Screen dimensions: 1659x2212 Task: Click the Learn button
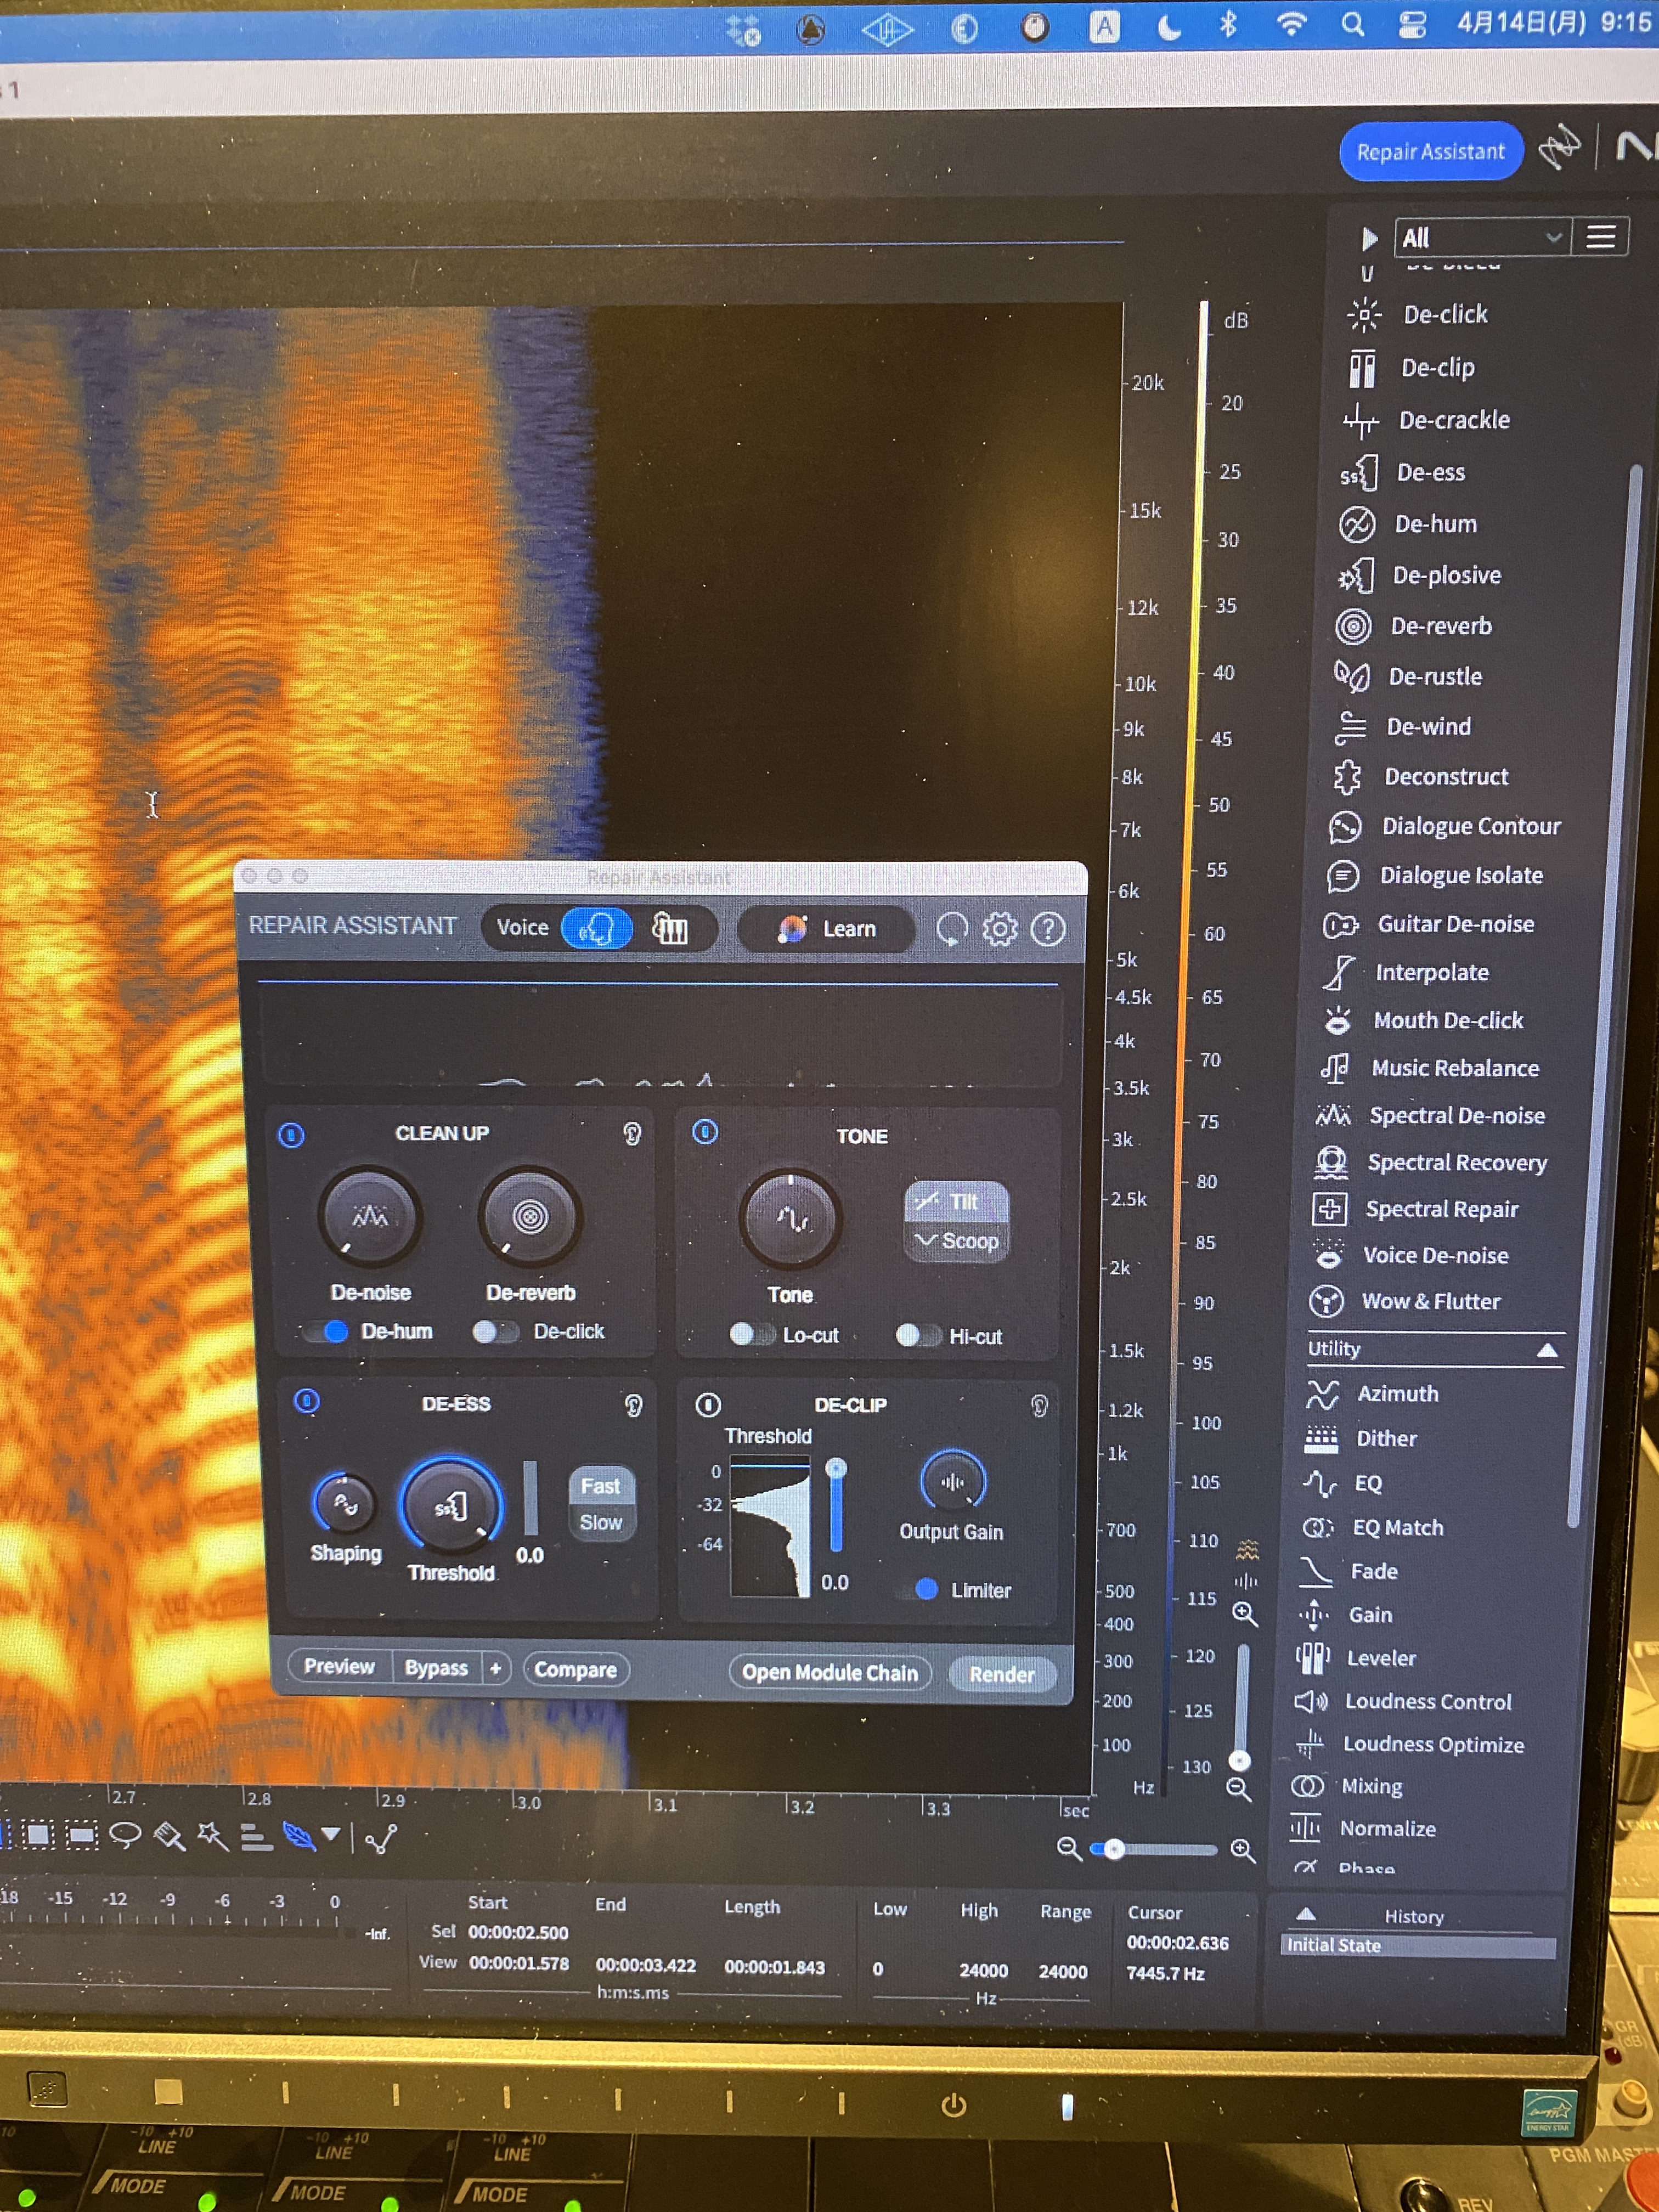827,929
